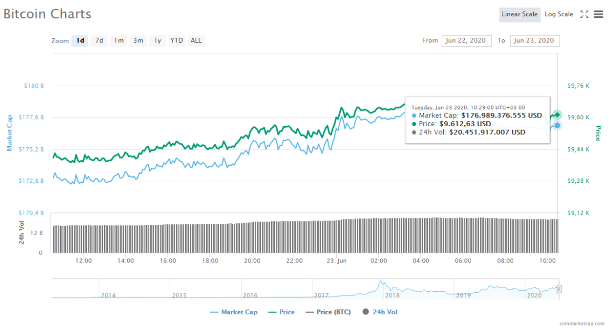Click the 12 B volume axis label
The width and height of the screenshot is (614, 330).
point(37,233)
